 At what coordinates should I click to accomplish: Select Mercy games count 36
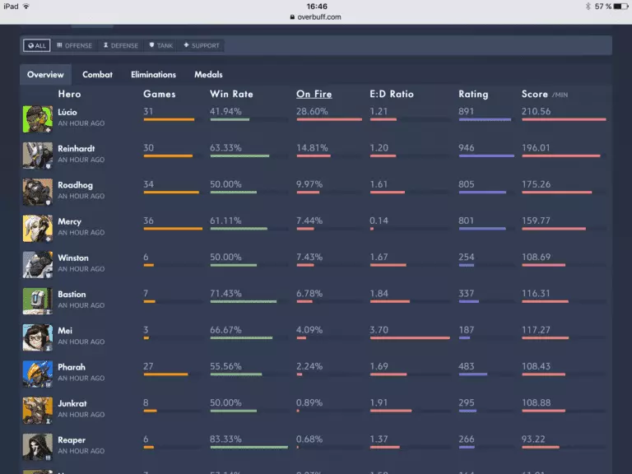pos(148,221)
